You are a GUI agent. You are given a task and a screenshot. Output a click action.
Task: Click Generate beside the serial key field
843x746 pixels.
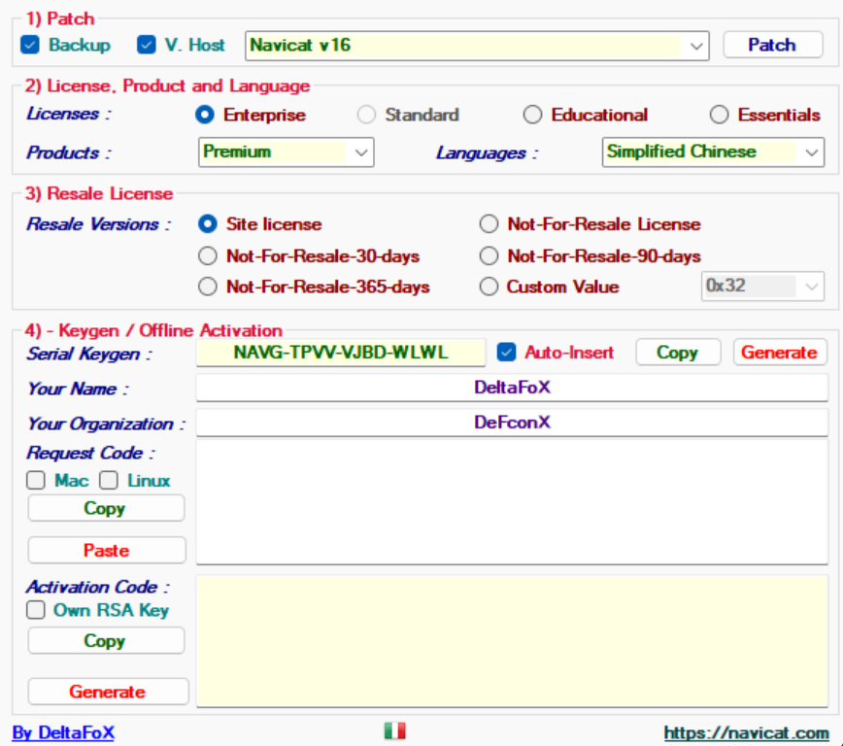click(779, 353)
